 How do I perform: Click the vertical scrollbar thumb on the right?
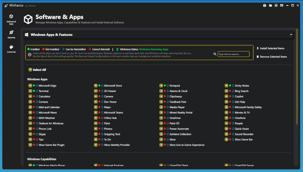[297, 76]
